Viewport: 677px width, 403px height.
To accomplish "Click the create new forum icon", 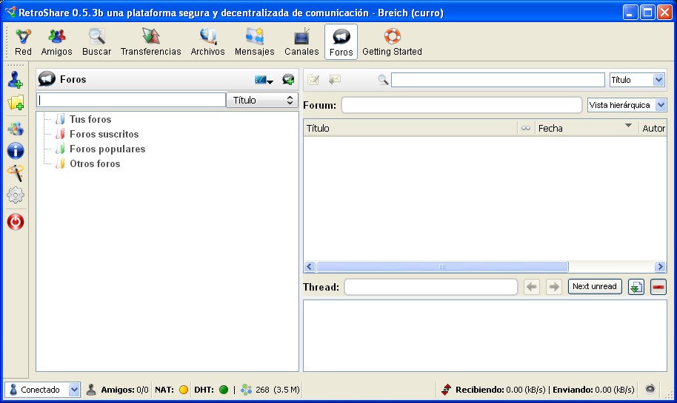I will [288, 80].
